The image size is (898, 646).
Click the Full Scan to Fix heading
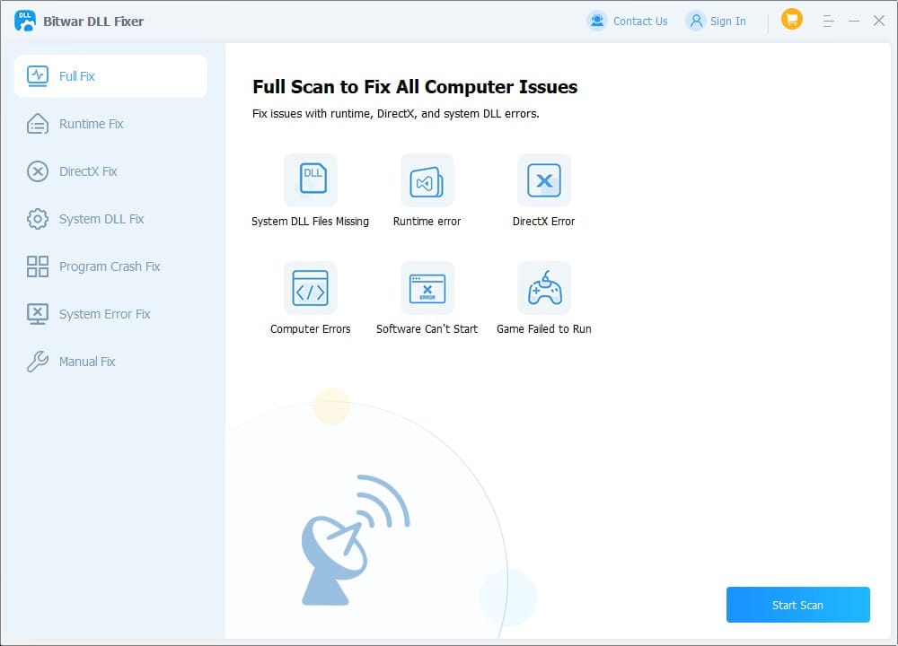tap(415, 87)
